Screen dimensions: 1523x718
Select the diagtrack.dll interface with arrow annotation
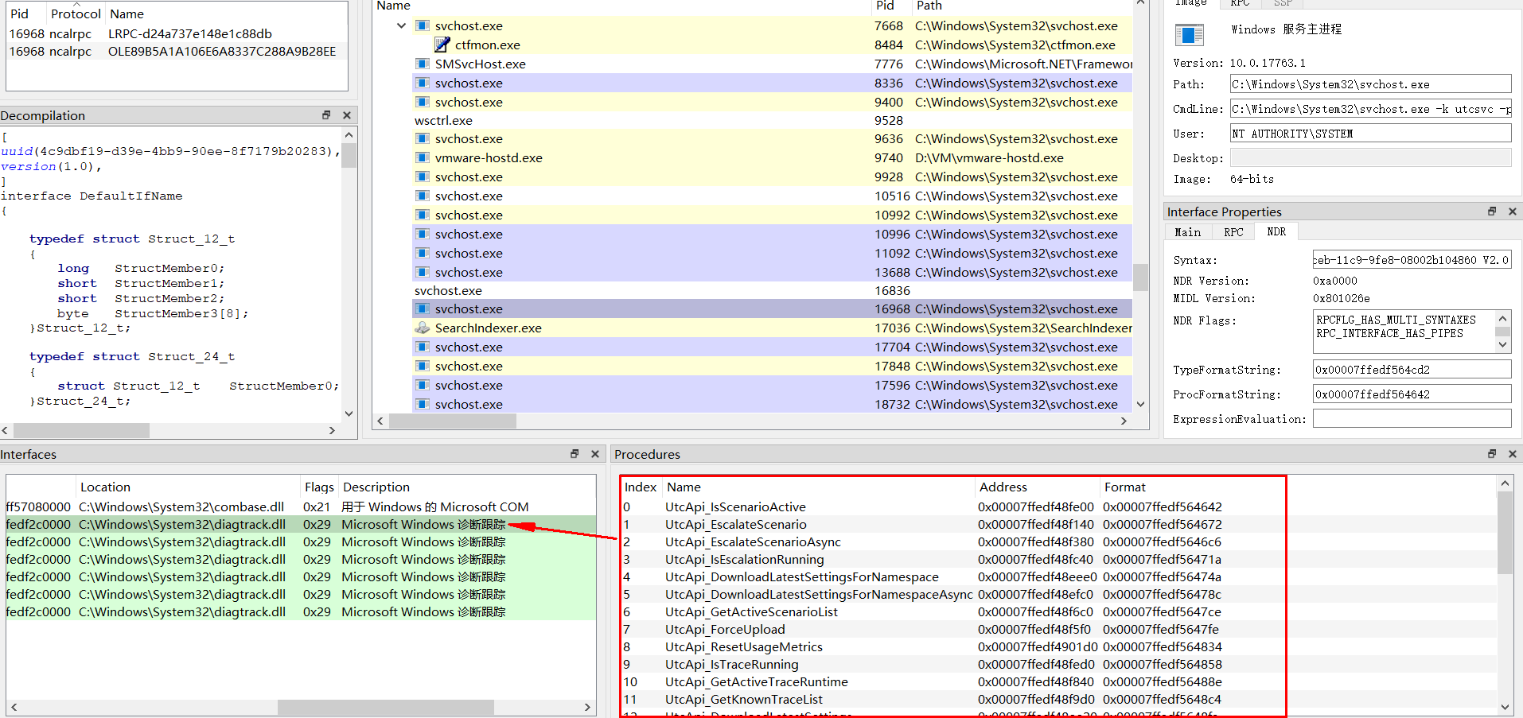point(239,524)
